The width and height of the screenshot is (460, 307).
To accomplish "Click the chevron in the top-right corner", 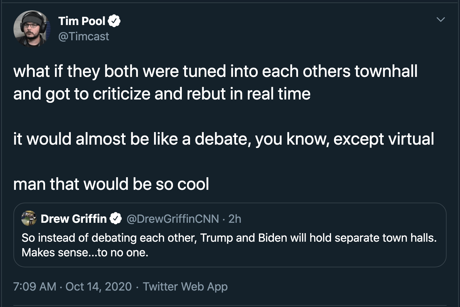I will pos(440,19).
